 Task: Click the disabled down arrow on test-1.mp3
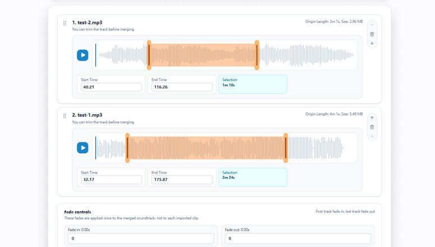coord(372,136)
